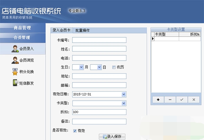
Task: Expand the birthday day dropdown
Action: (x=99, y=67)
